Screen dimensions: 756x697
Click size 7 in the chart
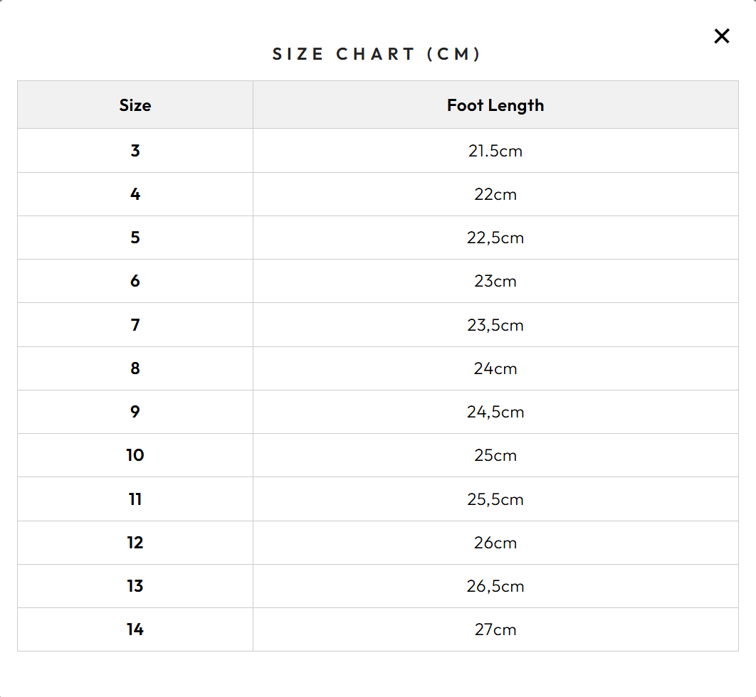click(x=135, y=325)
